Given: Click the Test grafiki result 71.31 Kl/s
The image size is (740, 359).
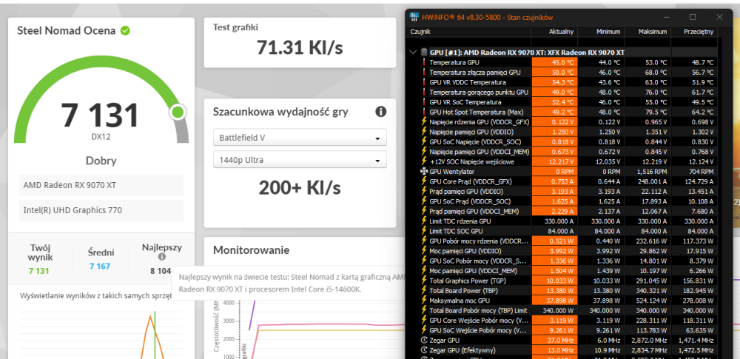Looking at the screenshot, I should [300, 47].
